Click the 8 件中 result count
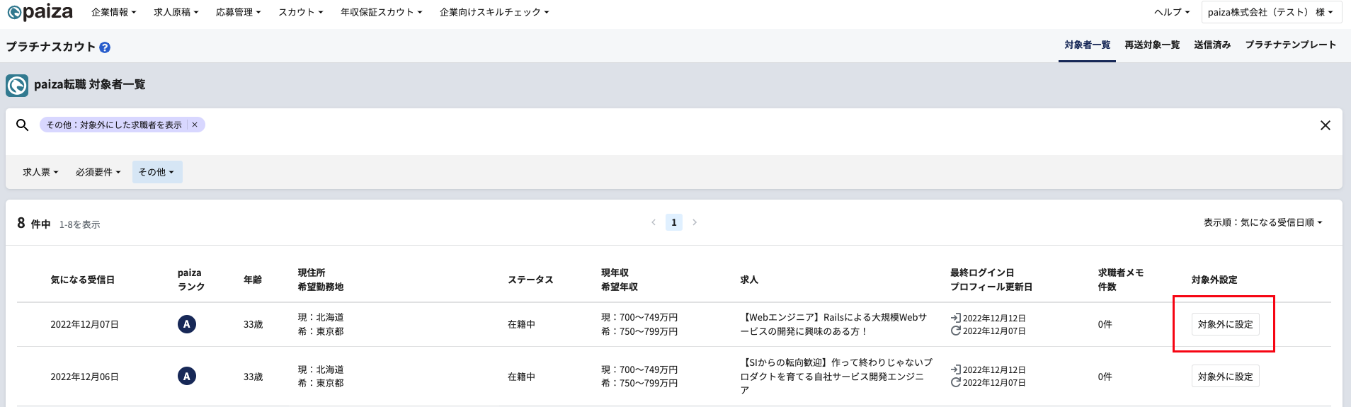 34,223
